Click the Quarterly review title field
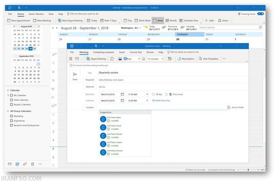275x181 pixels. click(172, 72)
